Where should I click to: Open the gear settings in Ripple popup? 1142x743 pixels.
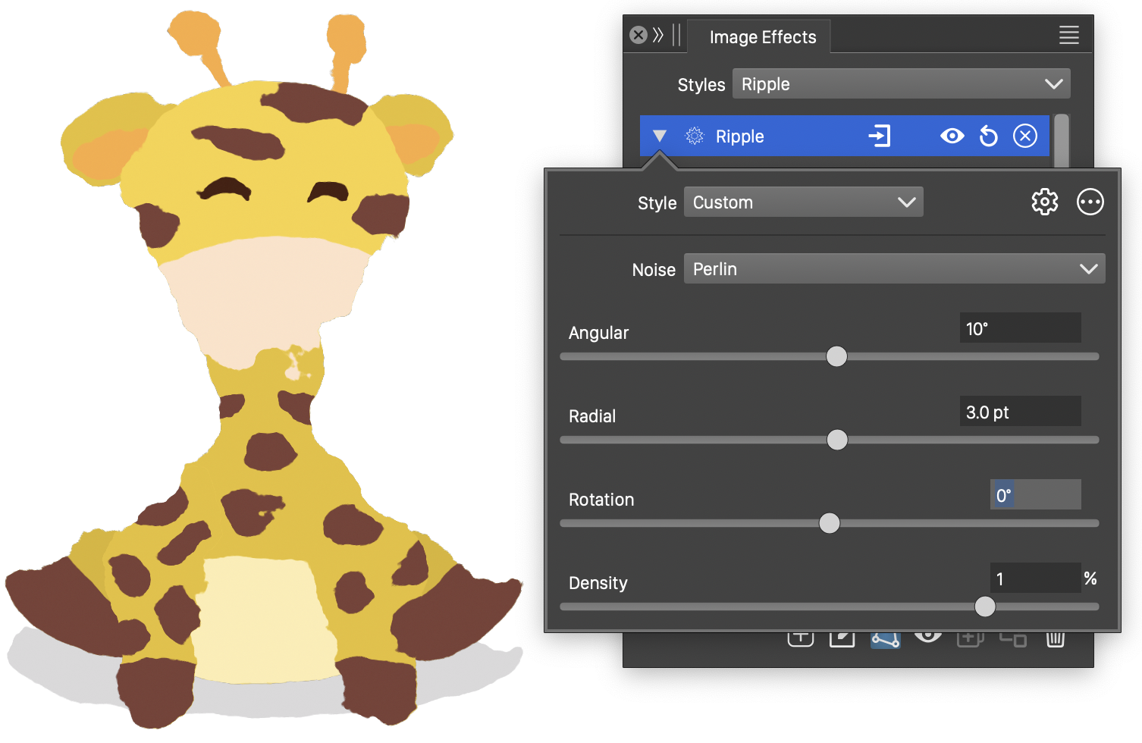(1044, 202)
